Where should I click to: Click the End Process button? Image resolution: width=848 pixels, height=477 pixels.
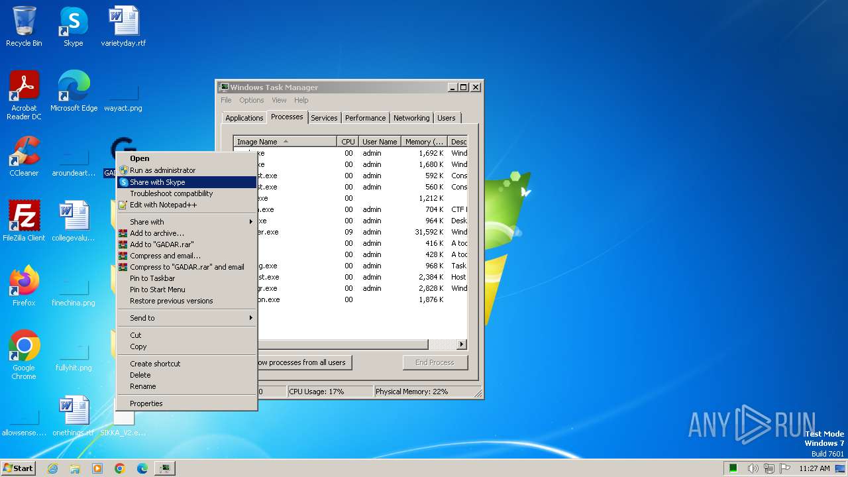click(x=435, y=362)
